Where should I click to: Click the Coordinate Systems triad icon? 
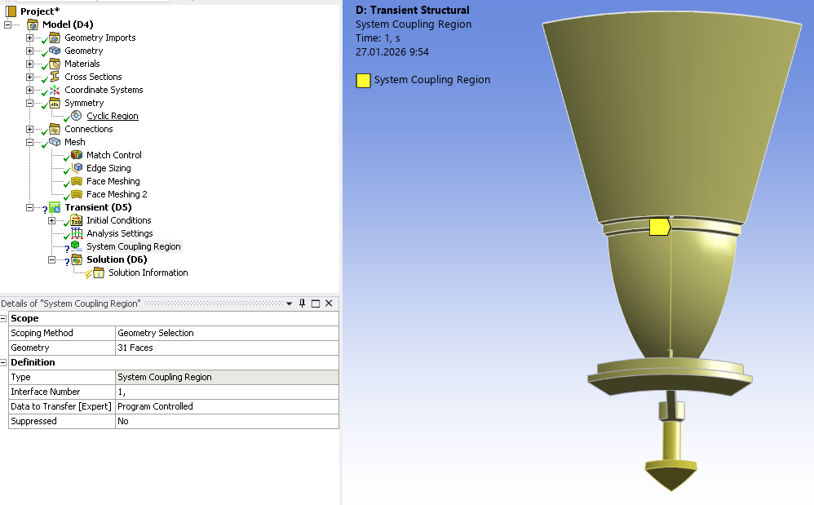click(55, 90)
